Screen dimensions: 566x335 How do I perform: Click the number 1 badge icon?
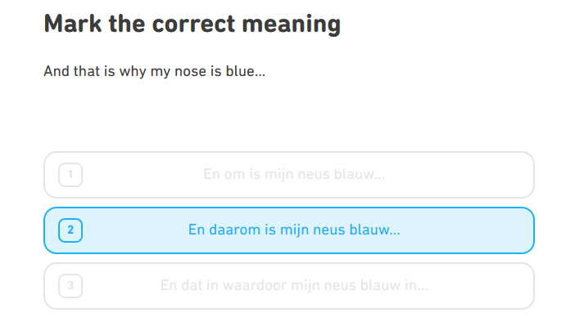click(70, 175)
